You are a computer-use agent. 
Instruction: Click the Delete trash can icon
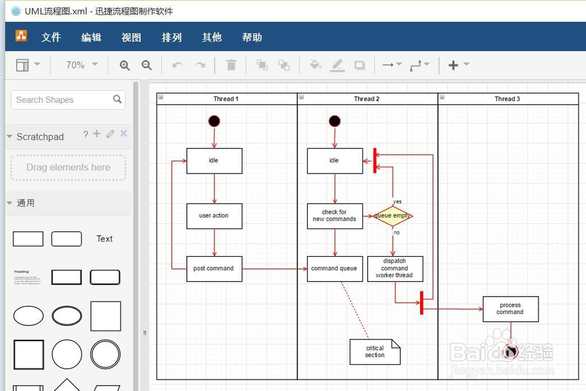point(231,65)
